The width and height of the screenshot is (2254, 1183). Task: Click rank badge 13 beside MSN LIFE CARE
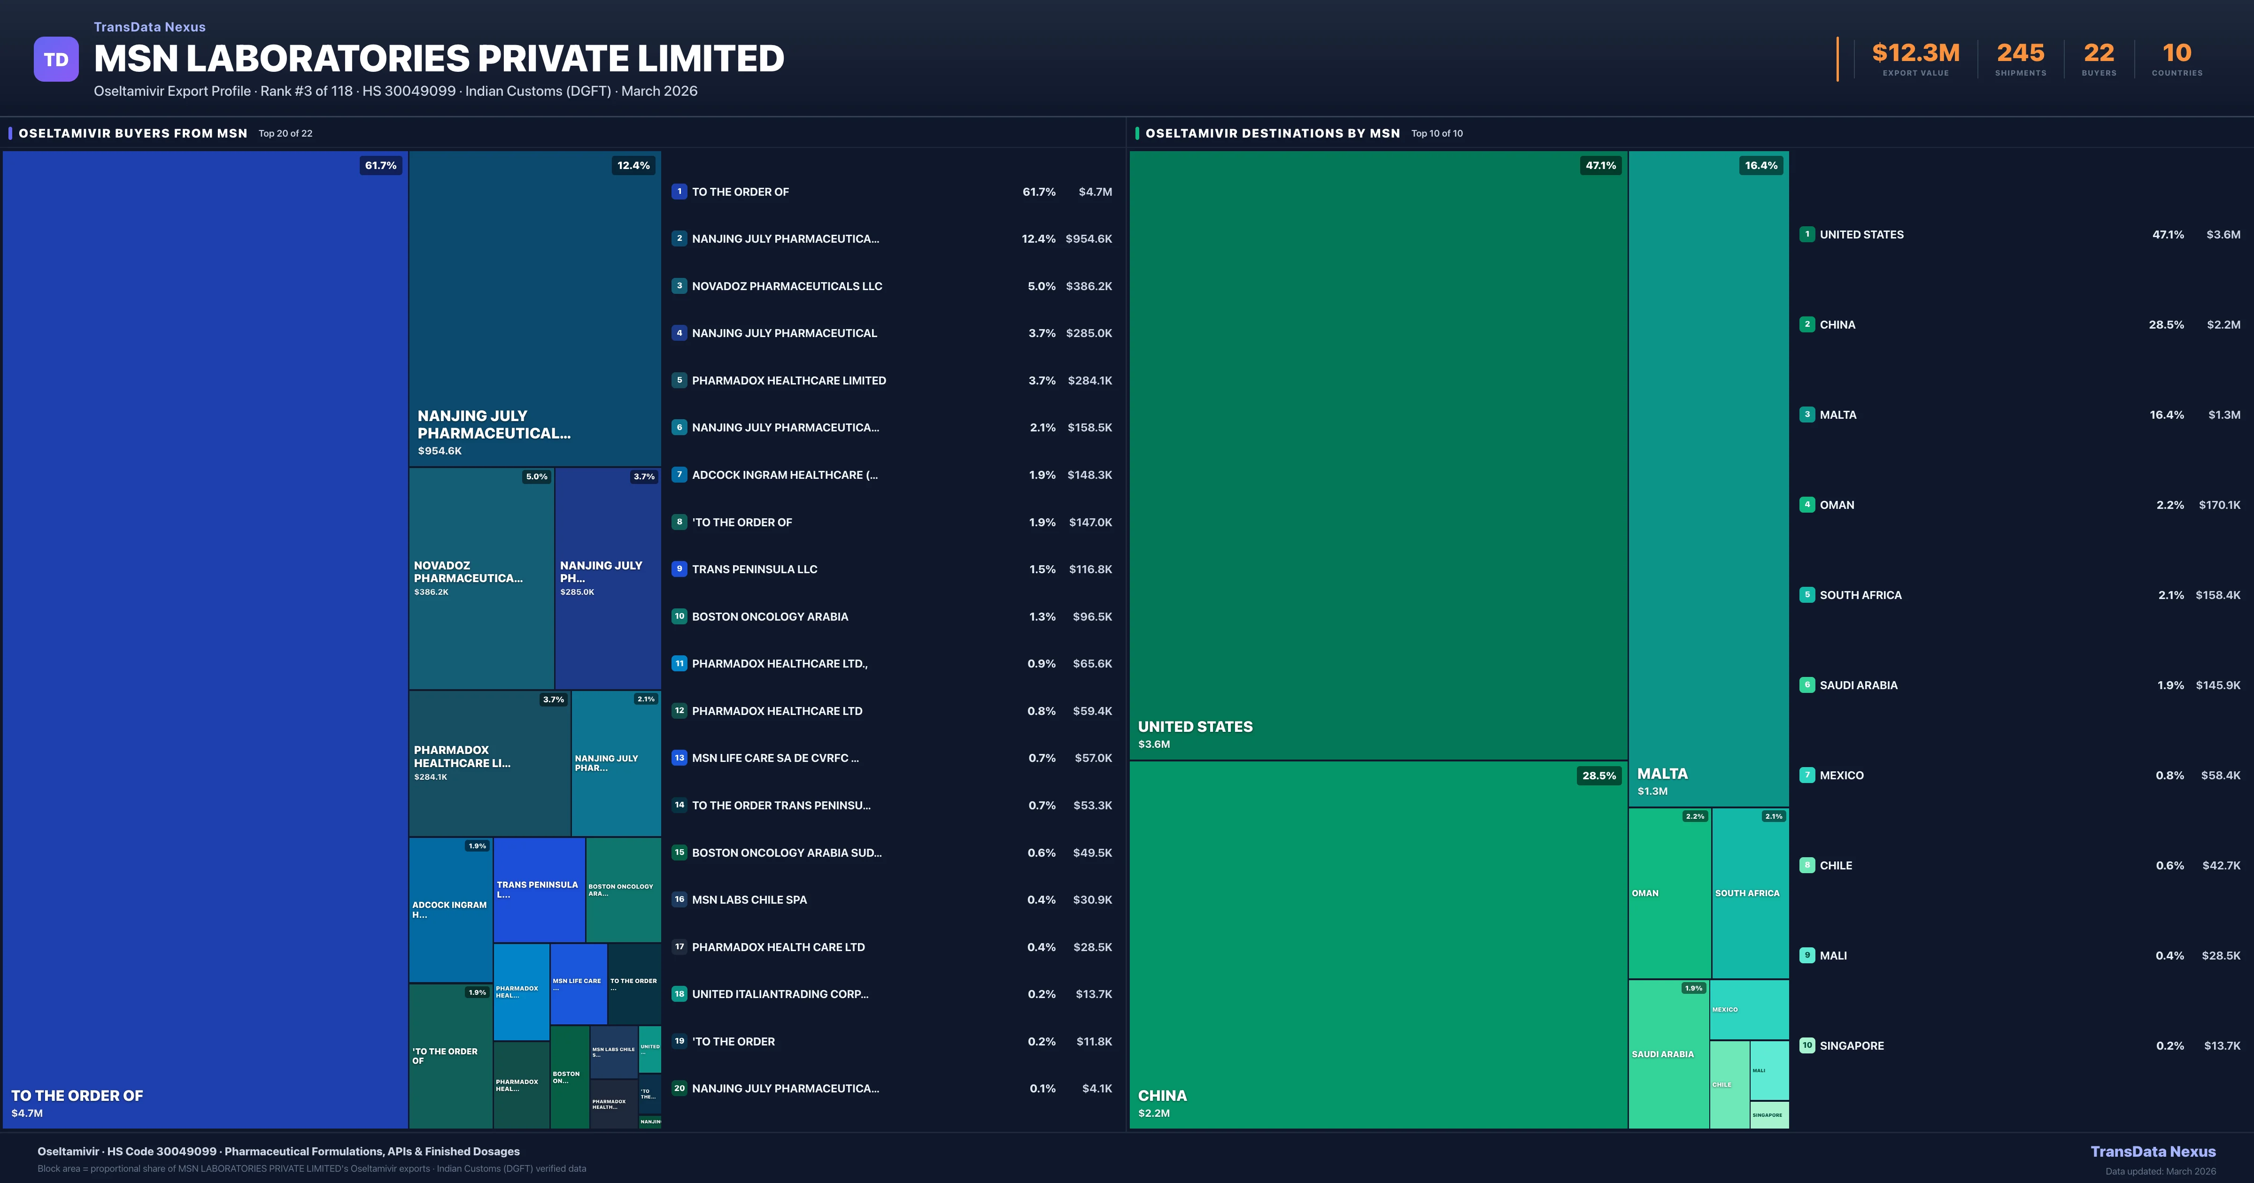tap(679, 758)
